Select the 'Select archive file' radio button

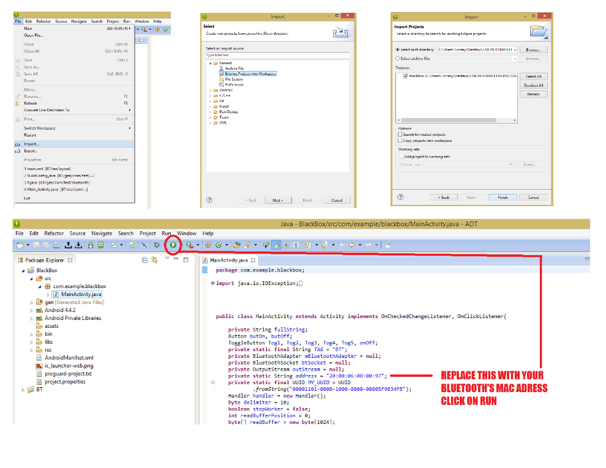coord(398,59)
